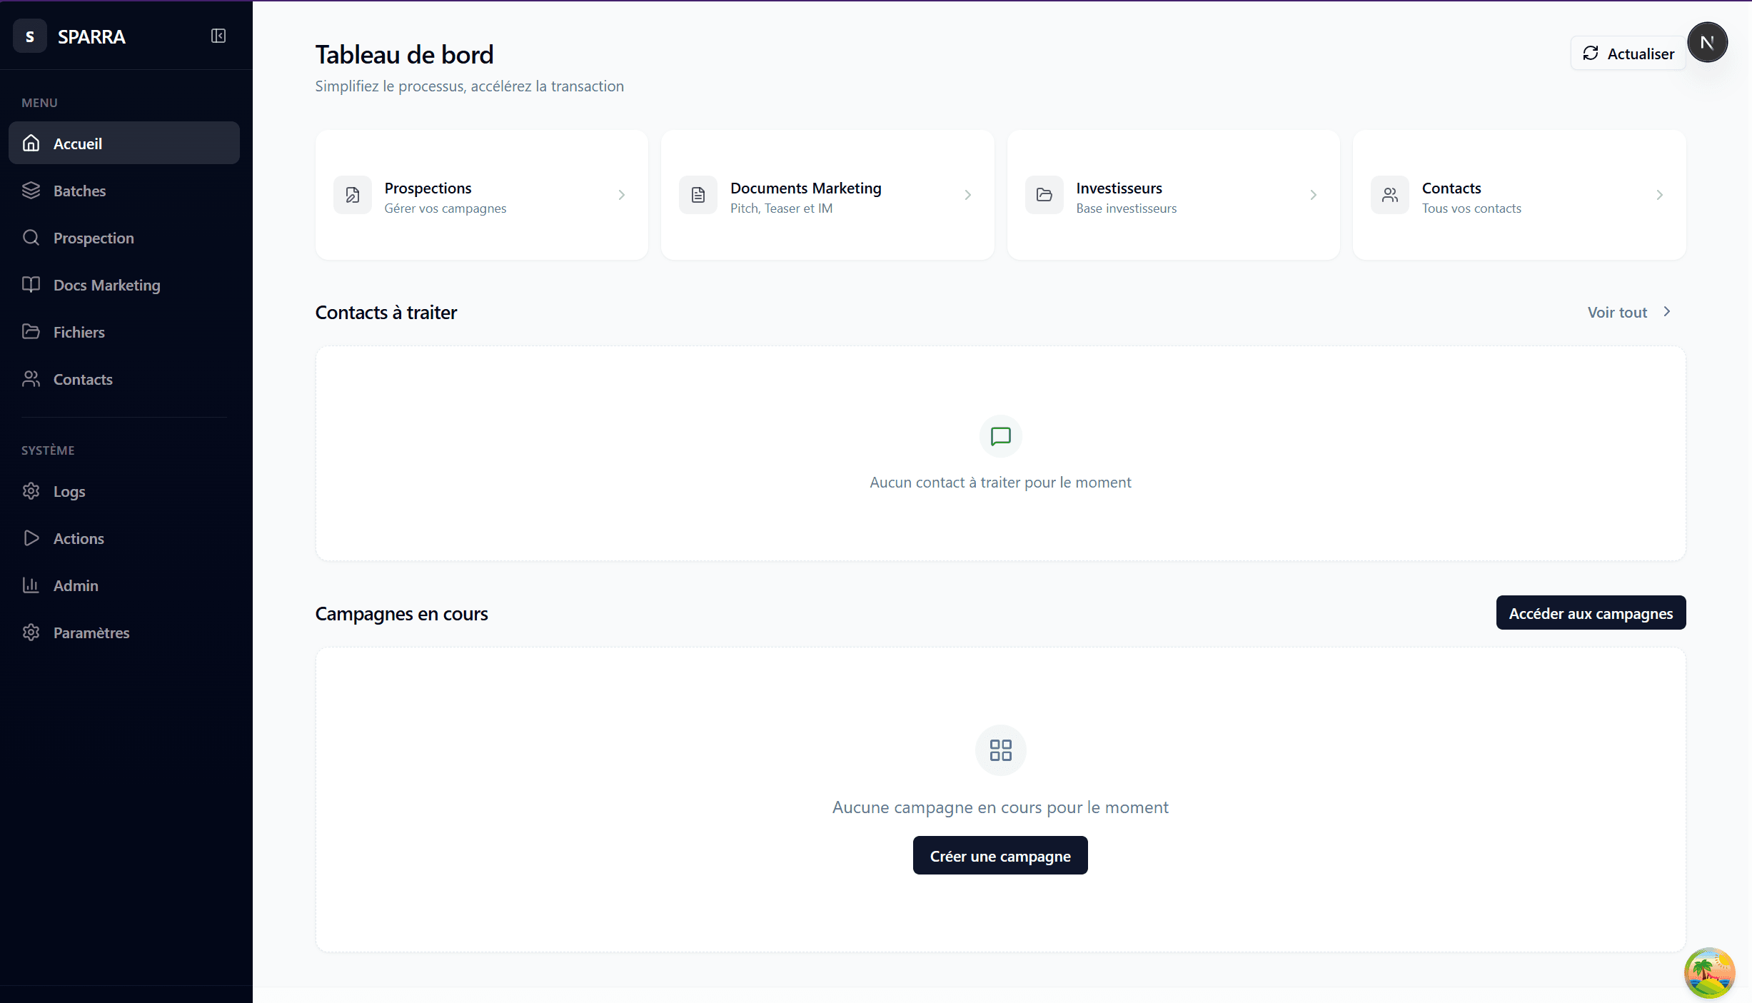Click the Fichiers folder icon
This screenshot has height=1003, width=1752.
31,332
